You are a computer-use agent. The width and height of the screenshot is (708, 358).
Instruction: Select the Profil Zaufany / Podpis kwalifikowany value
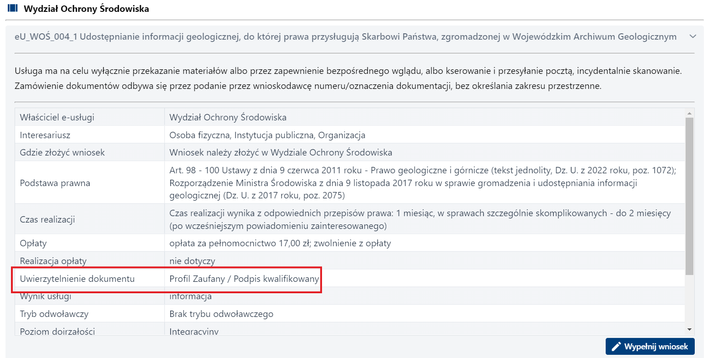[243, 278]
